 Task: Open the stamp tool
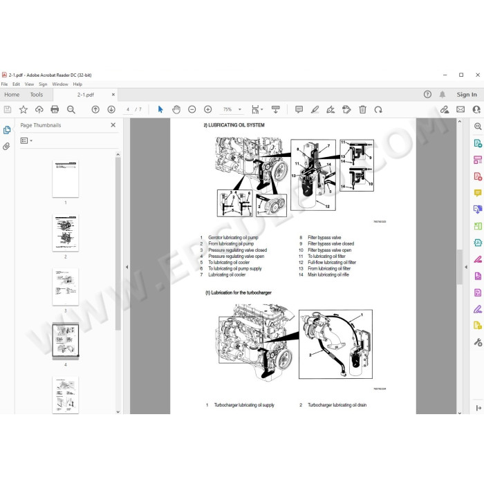346,109
